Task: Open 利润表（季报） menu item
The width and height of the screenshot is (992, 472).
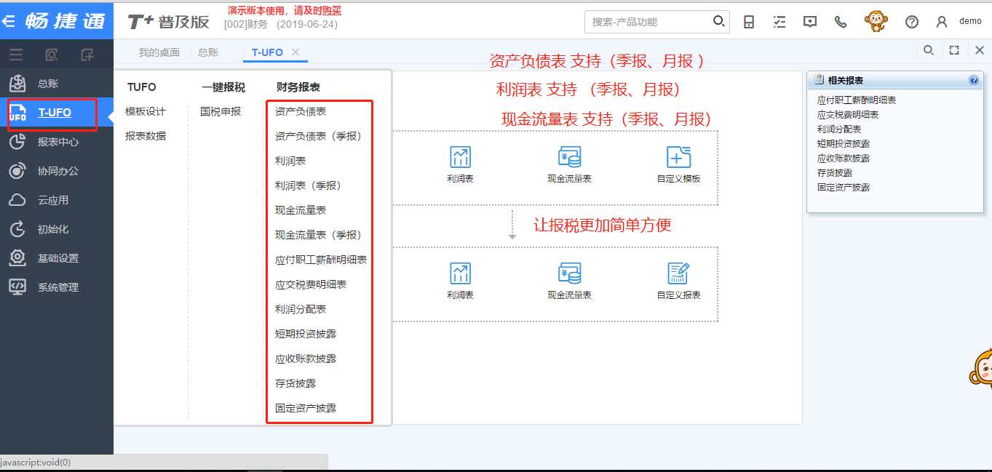Action: click(308, 185)
